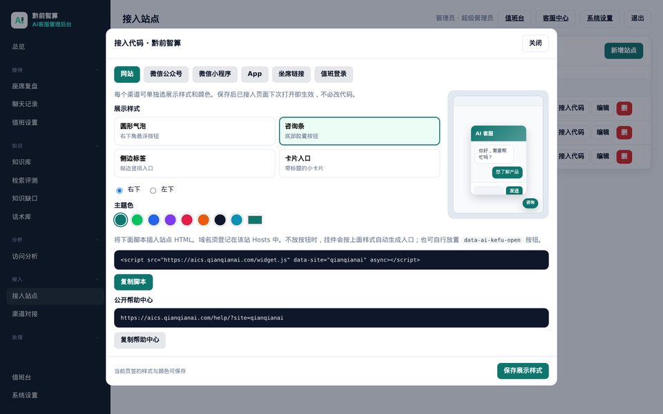The height and width of the screenshot is (414, 663).
Task: Select the 右下 position radio button
Action: (x=119, y=190)
